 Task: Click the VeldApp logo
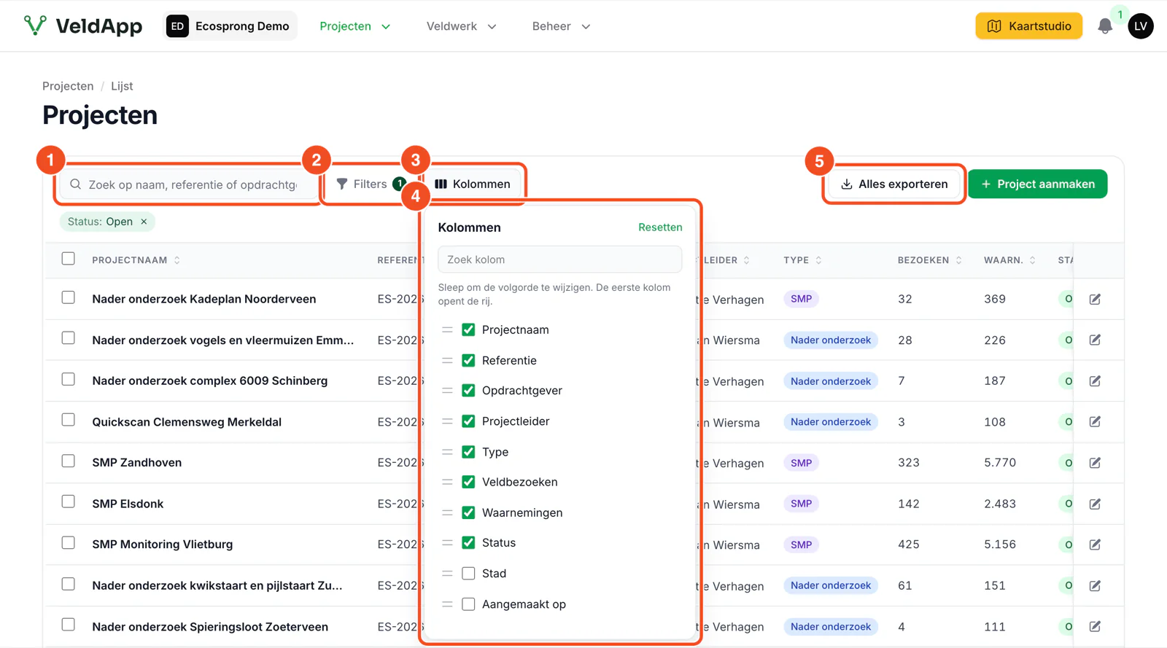point(82,26)
